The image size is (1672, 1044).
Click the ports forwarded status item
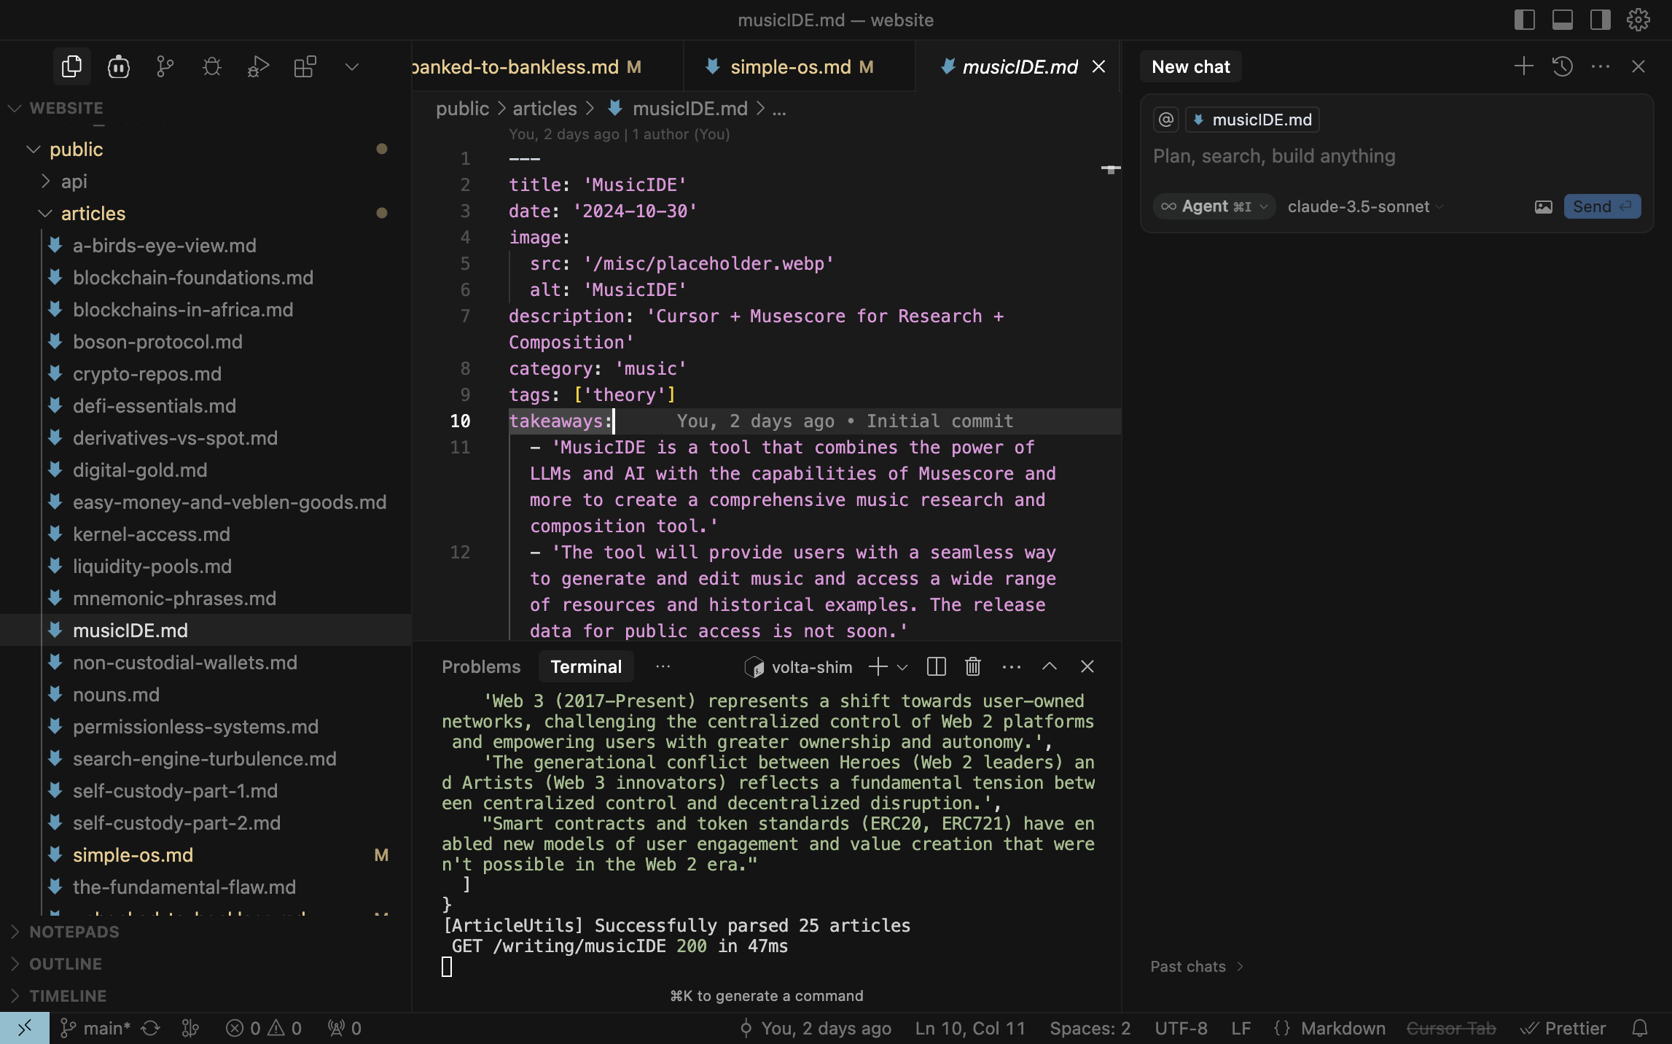(344, 1028)
